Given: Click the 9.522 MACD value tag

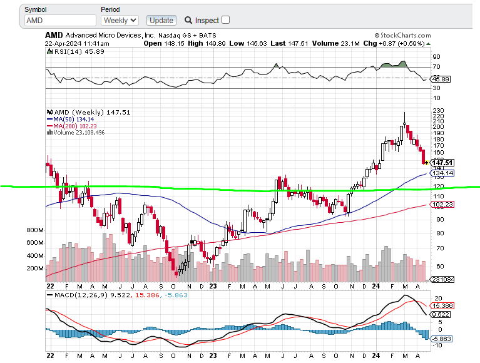Looking at the screenshot, I should pos(441,315).
